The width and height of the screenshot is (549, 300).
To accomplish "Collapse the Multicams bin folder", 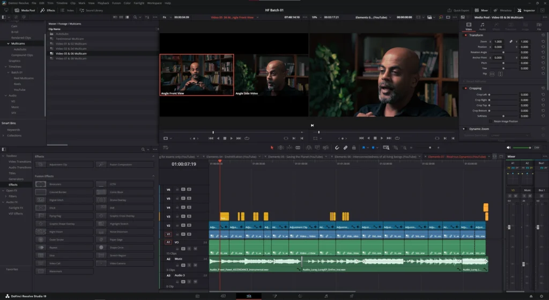I will tap(8, 43).
